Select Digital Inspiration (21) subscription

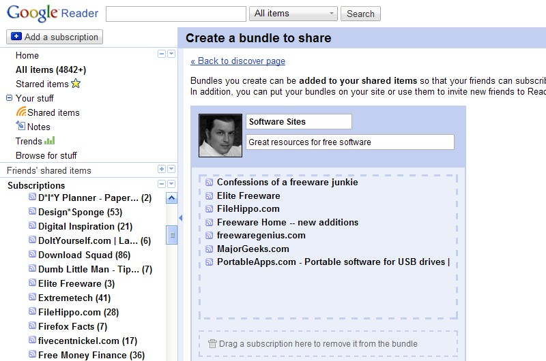pos(85,227)
